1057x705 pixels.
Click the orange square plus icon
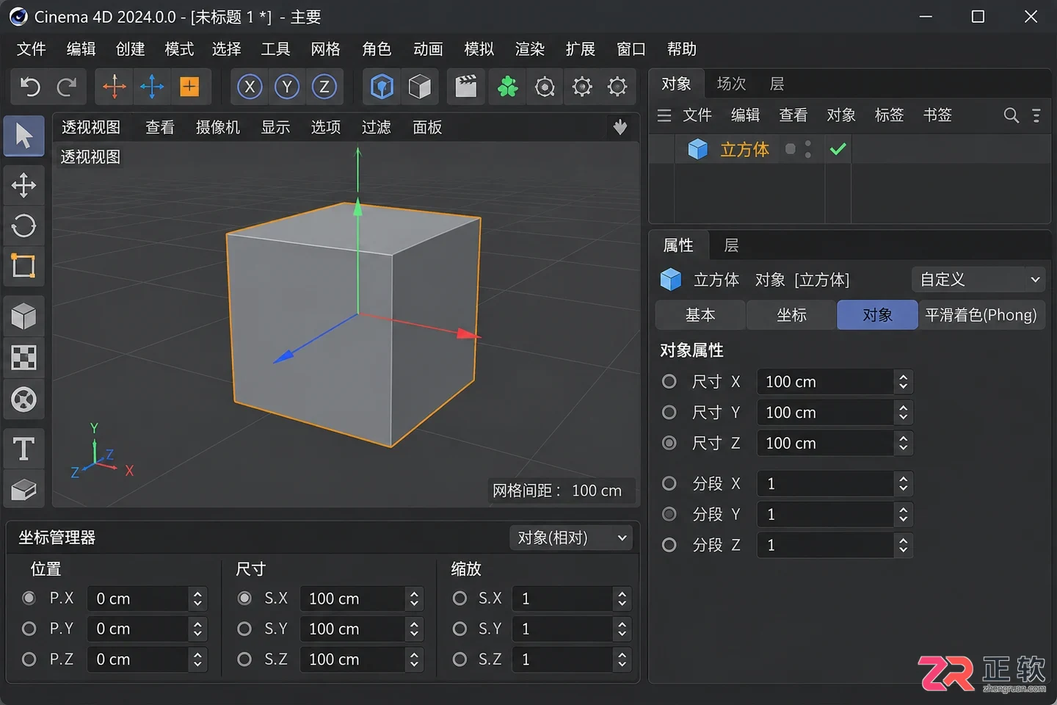point(189,87)
